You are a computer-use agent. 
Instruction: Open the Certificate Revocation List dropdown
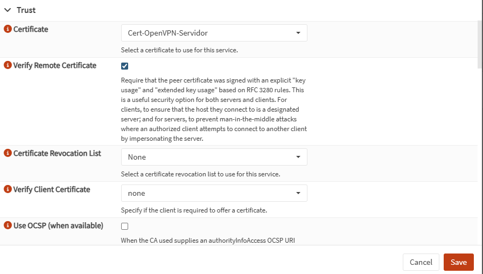click(x=214, y=157)
